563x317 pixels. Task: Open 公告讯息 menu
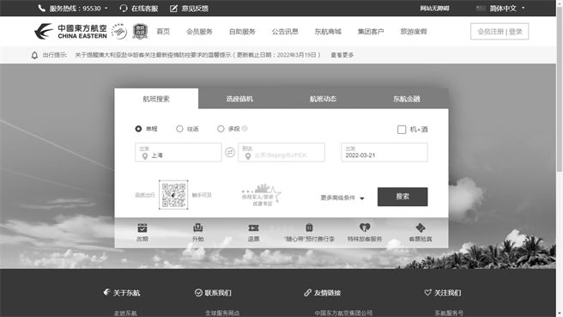(x=285, y=32)
